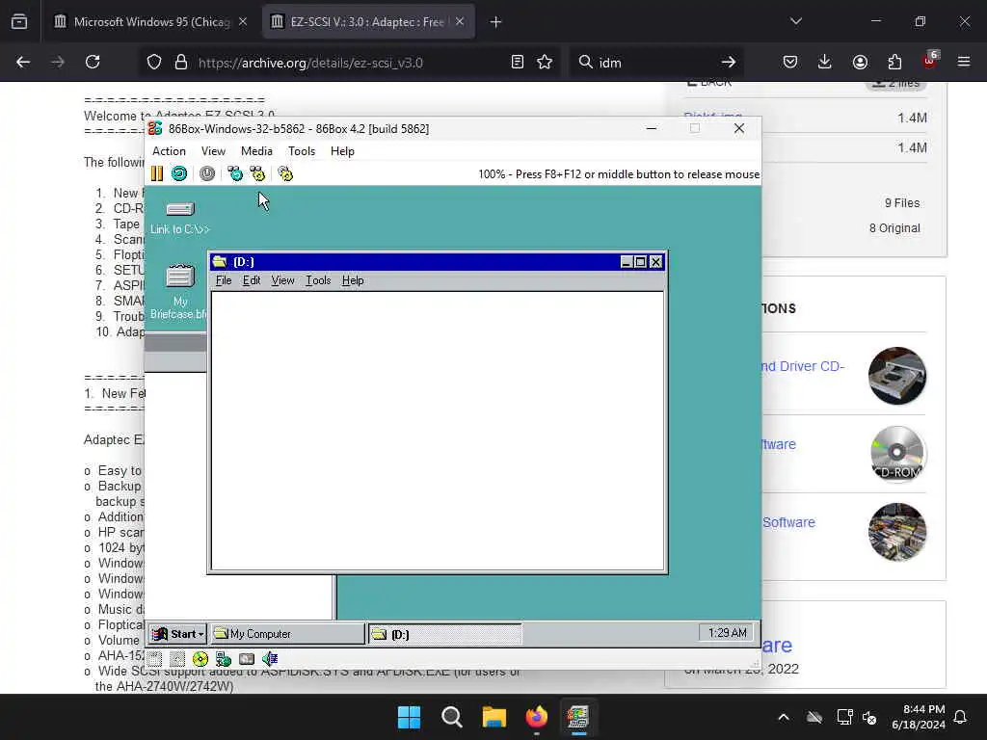The width and height of the screenshot is (987, 740).
Task: Open 86Box settings toolbar icon
Action: 285,173
